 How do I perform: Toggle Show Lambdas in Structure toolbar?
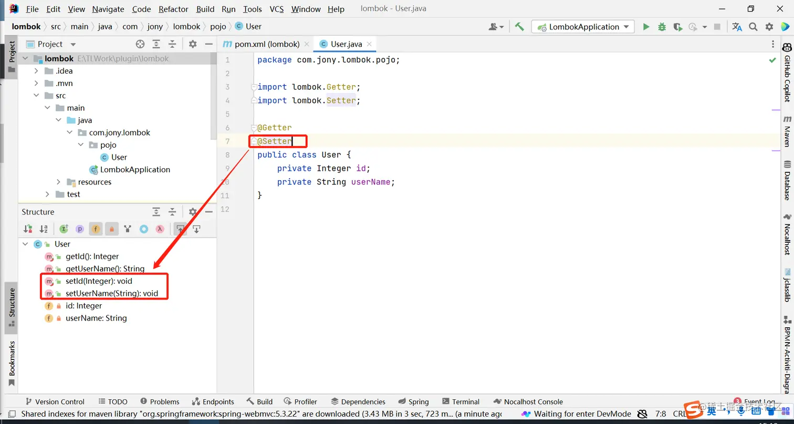coord(160,229)
